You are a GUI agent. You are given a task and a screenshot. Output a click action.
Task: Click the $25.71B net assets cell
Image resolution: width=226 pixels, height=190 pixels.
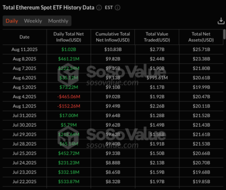(x=201, y=49)
